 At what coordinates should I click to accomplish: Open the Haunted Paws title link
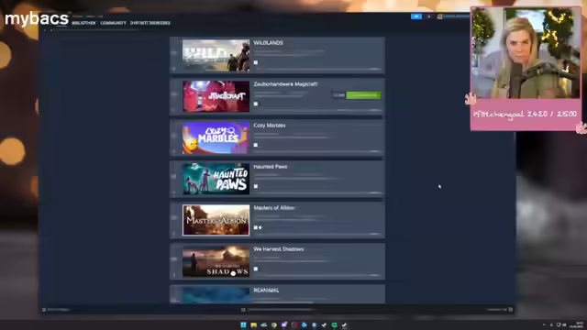[271, 167]
